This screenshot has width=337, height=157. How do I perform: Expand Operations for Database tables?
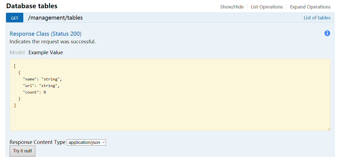click(x=310, y=7)
